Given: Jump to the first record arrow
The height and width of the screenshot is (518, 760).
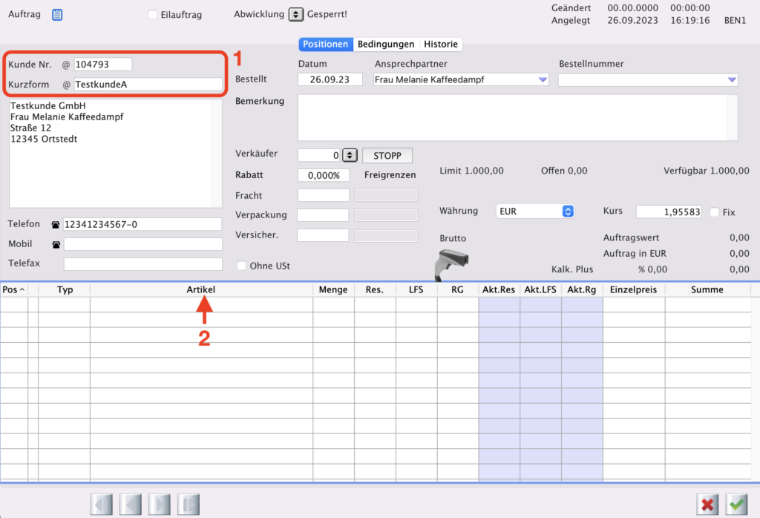Looking at the screenshot, I should pos(102,504).
